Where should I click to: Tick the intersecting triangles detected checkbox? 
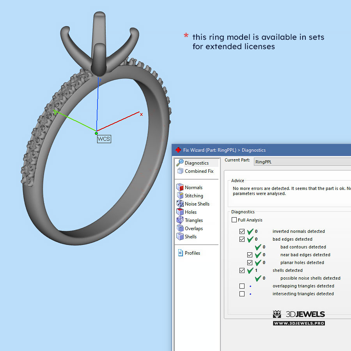[242, 294]
